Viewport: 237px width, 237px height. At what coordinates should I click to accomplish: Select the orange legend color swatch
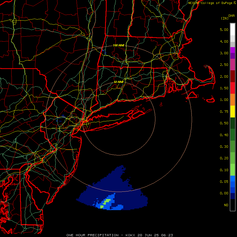233,100
